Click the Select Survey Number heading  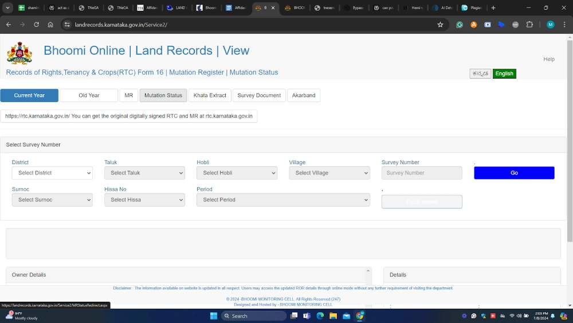pos(33,145)
